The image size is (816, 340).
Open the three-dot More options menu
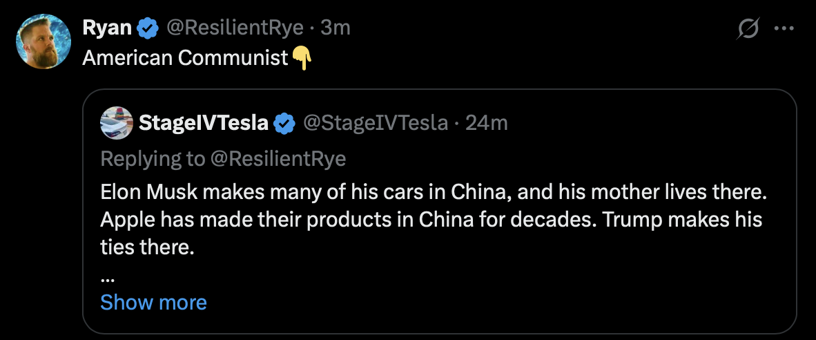[784, 29]
